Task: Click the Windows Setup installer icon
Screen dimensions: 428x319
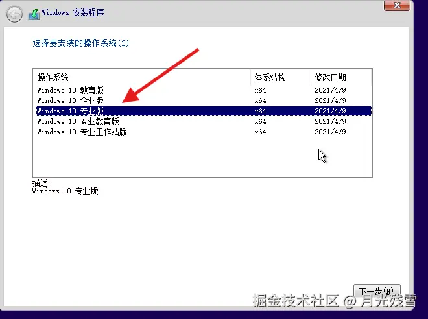Action: (34, 14)
